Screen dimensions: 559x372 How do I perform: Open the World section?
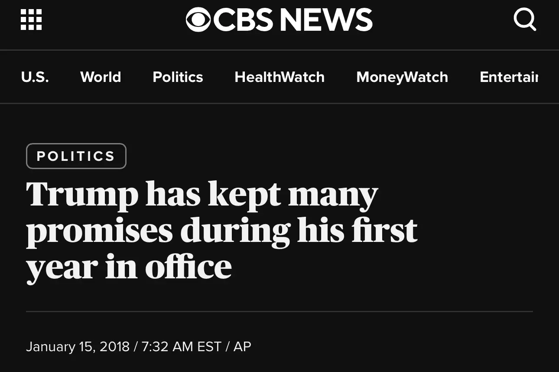point(101,77)
